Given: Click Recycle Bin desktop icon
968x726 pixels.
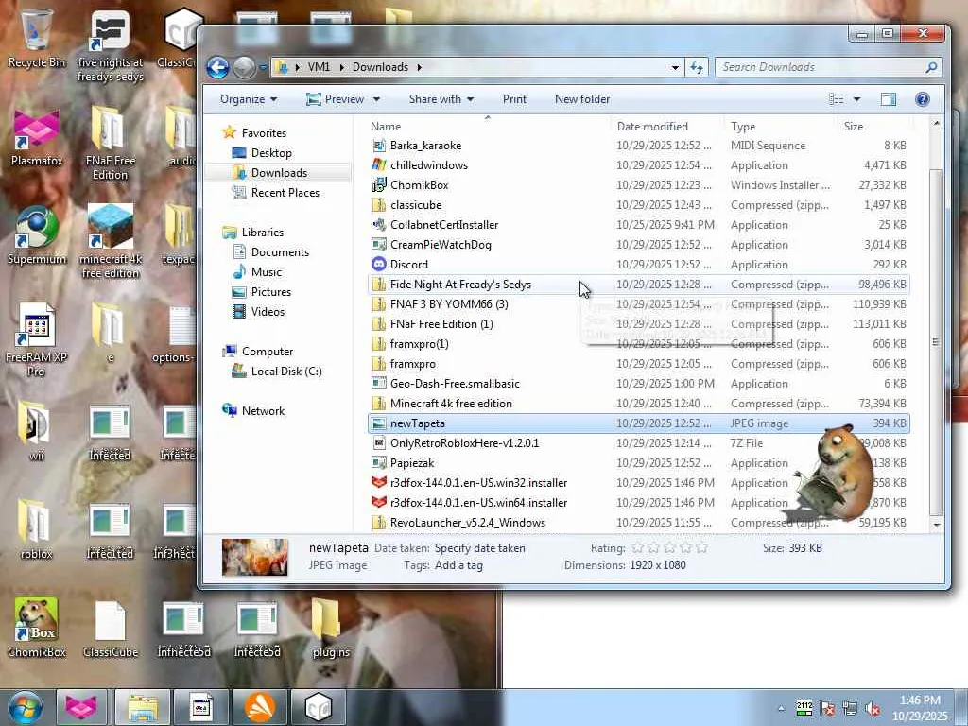Looking at the screenshot, I should (37, 38).
